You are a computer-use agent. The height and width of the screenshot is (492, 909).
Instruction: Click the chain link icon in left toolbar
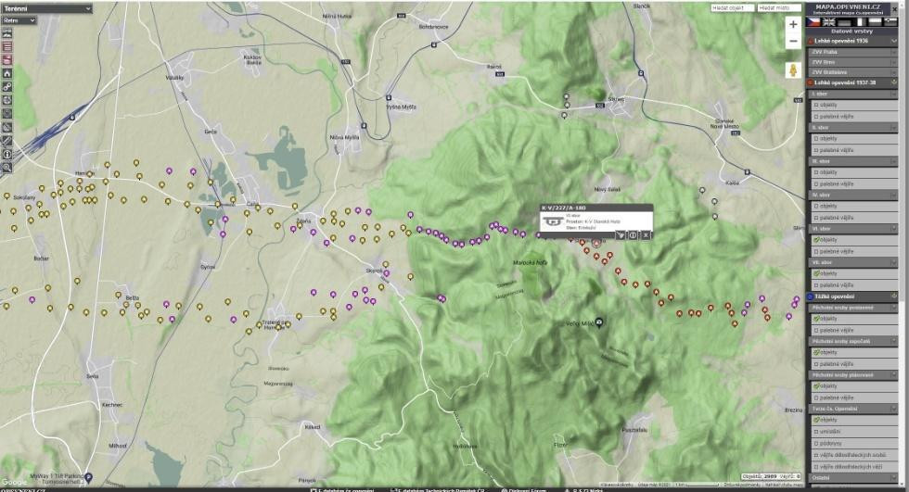(6, 86)
